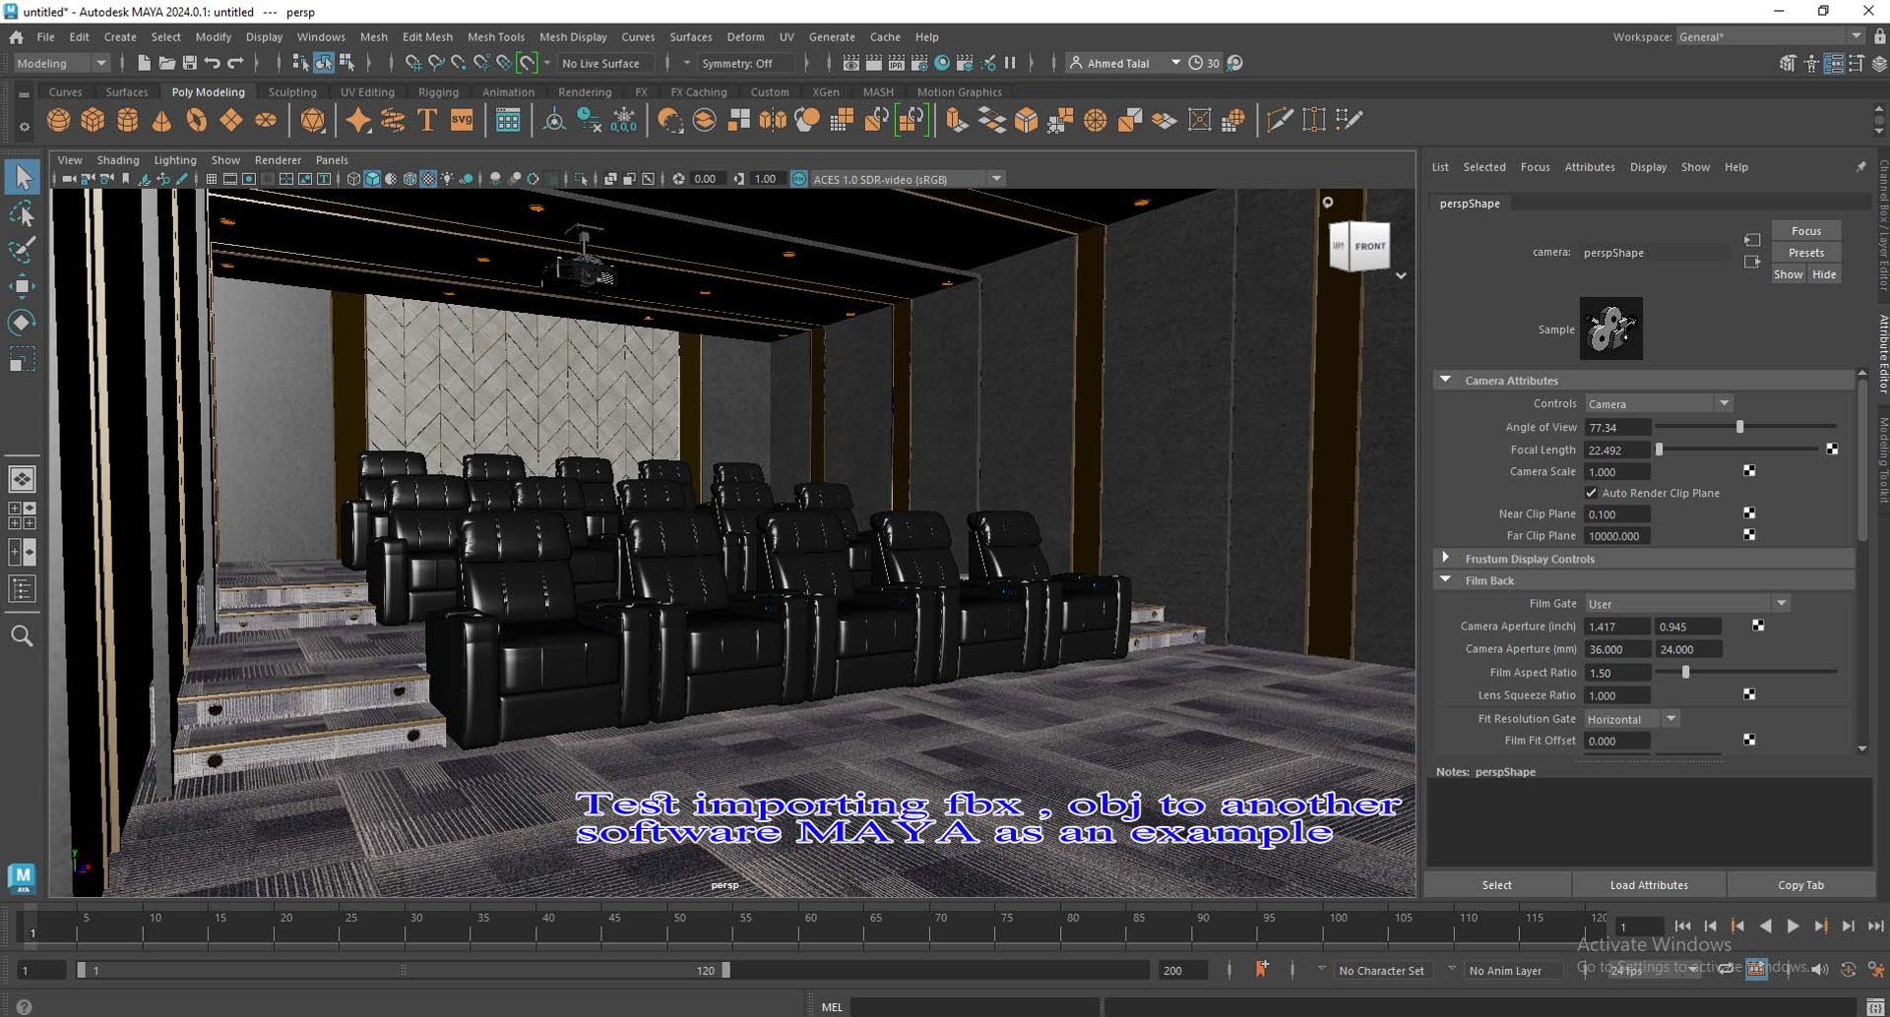This screenshot has height=1017, width=1890.
Task: Collapse the Film Back section
Action: (1445, 579)
